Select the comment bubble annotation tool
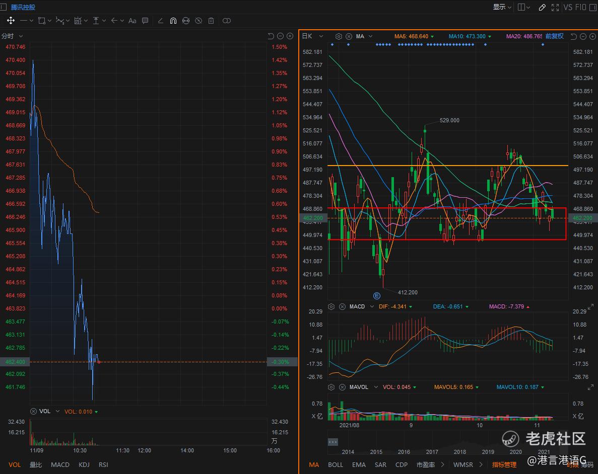The height and width of the screenshot is (474, 598). pyautogui.click(x=145, y=21)
